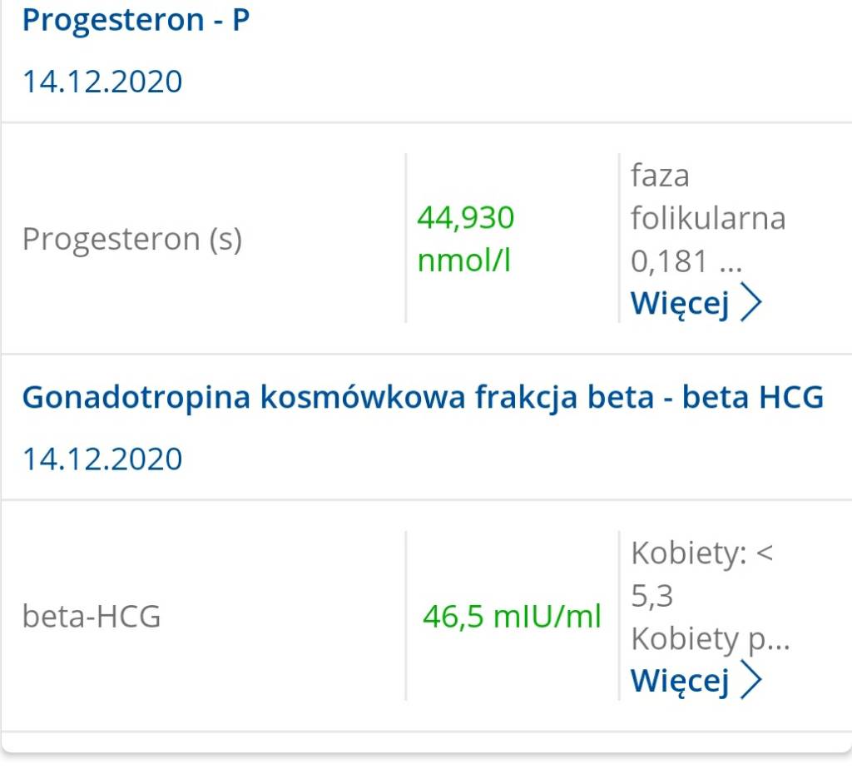Tap 'beta HCG' at end of heading

753,397
